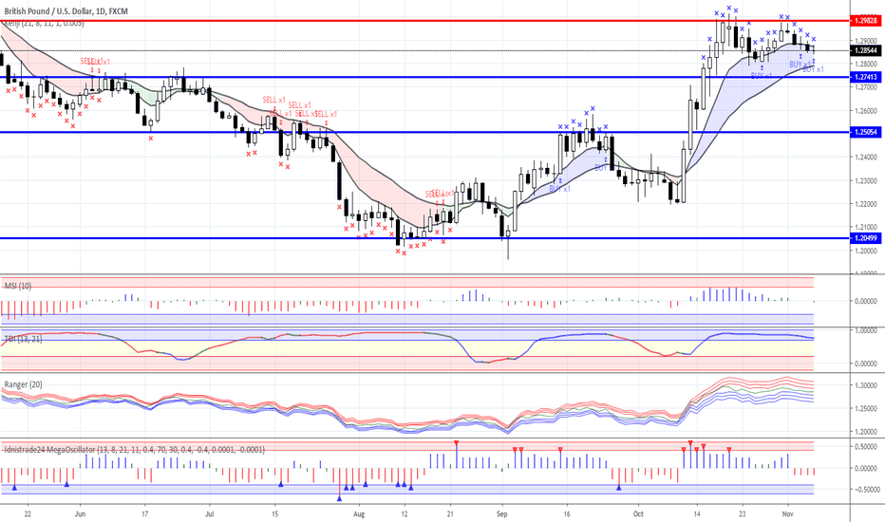
Task: Select the red horizontal resistance line
Action: [424, 20]
